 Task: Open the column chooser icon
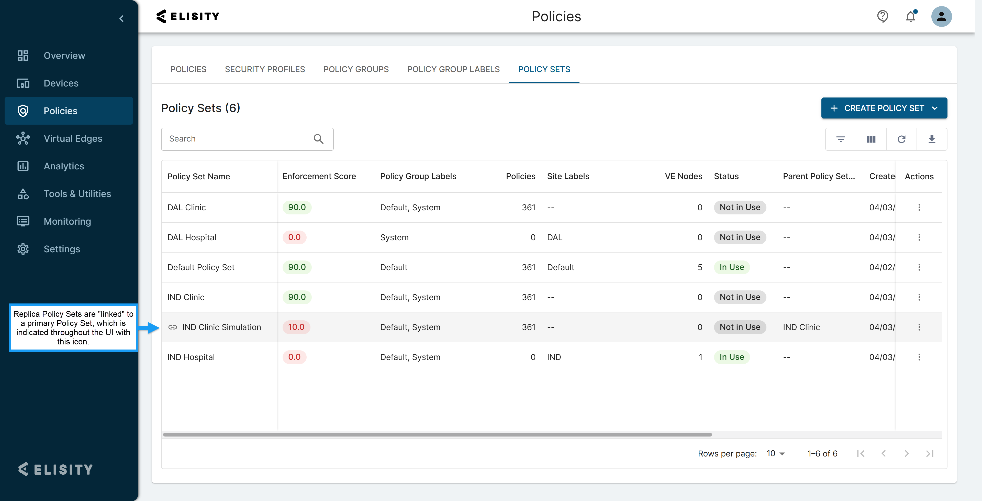click(871, 139)
